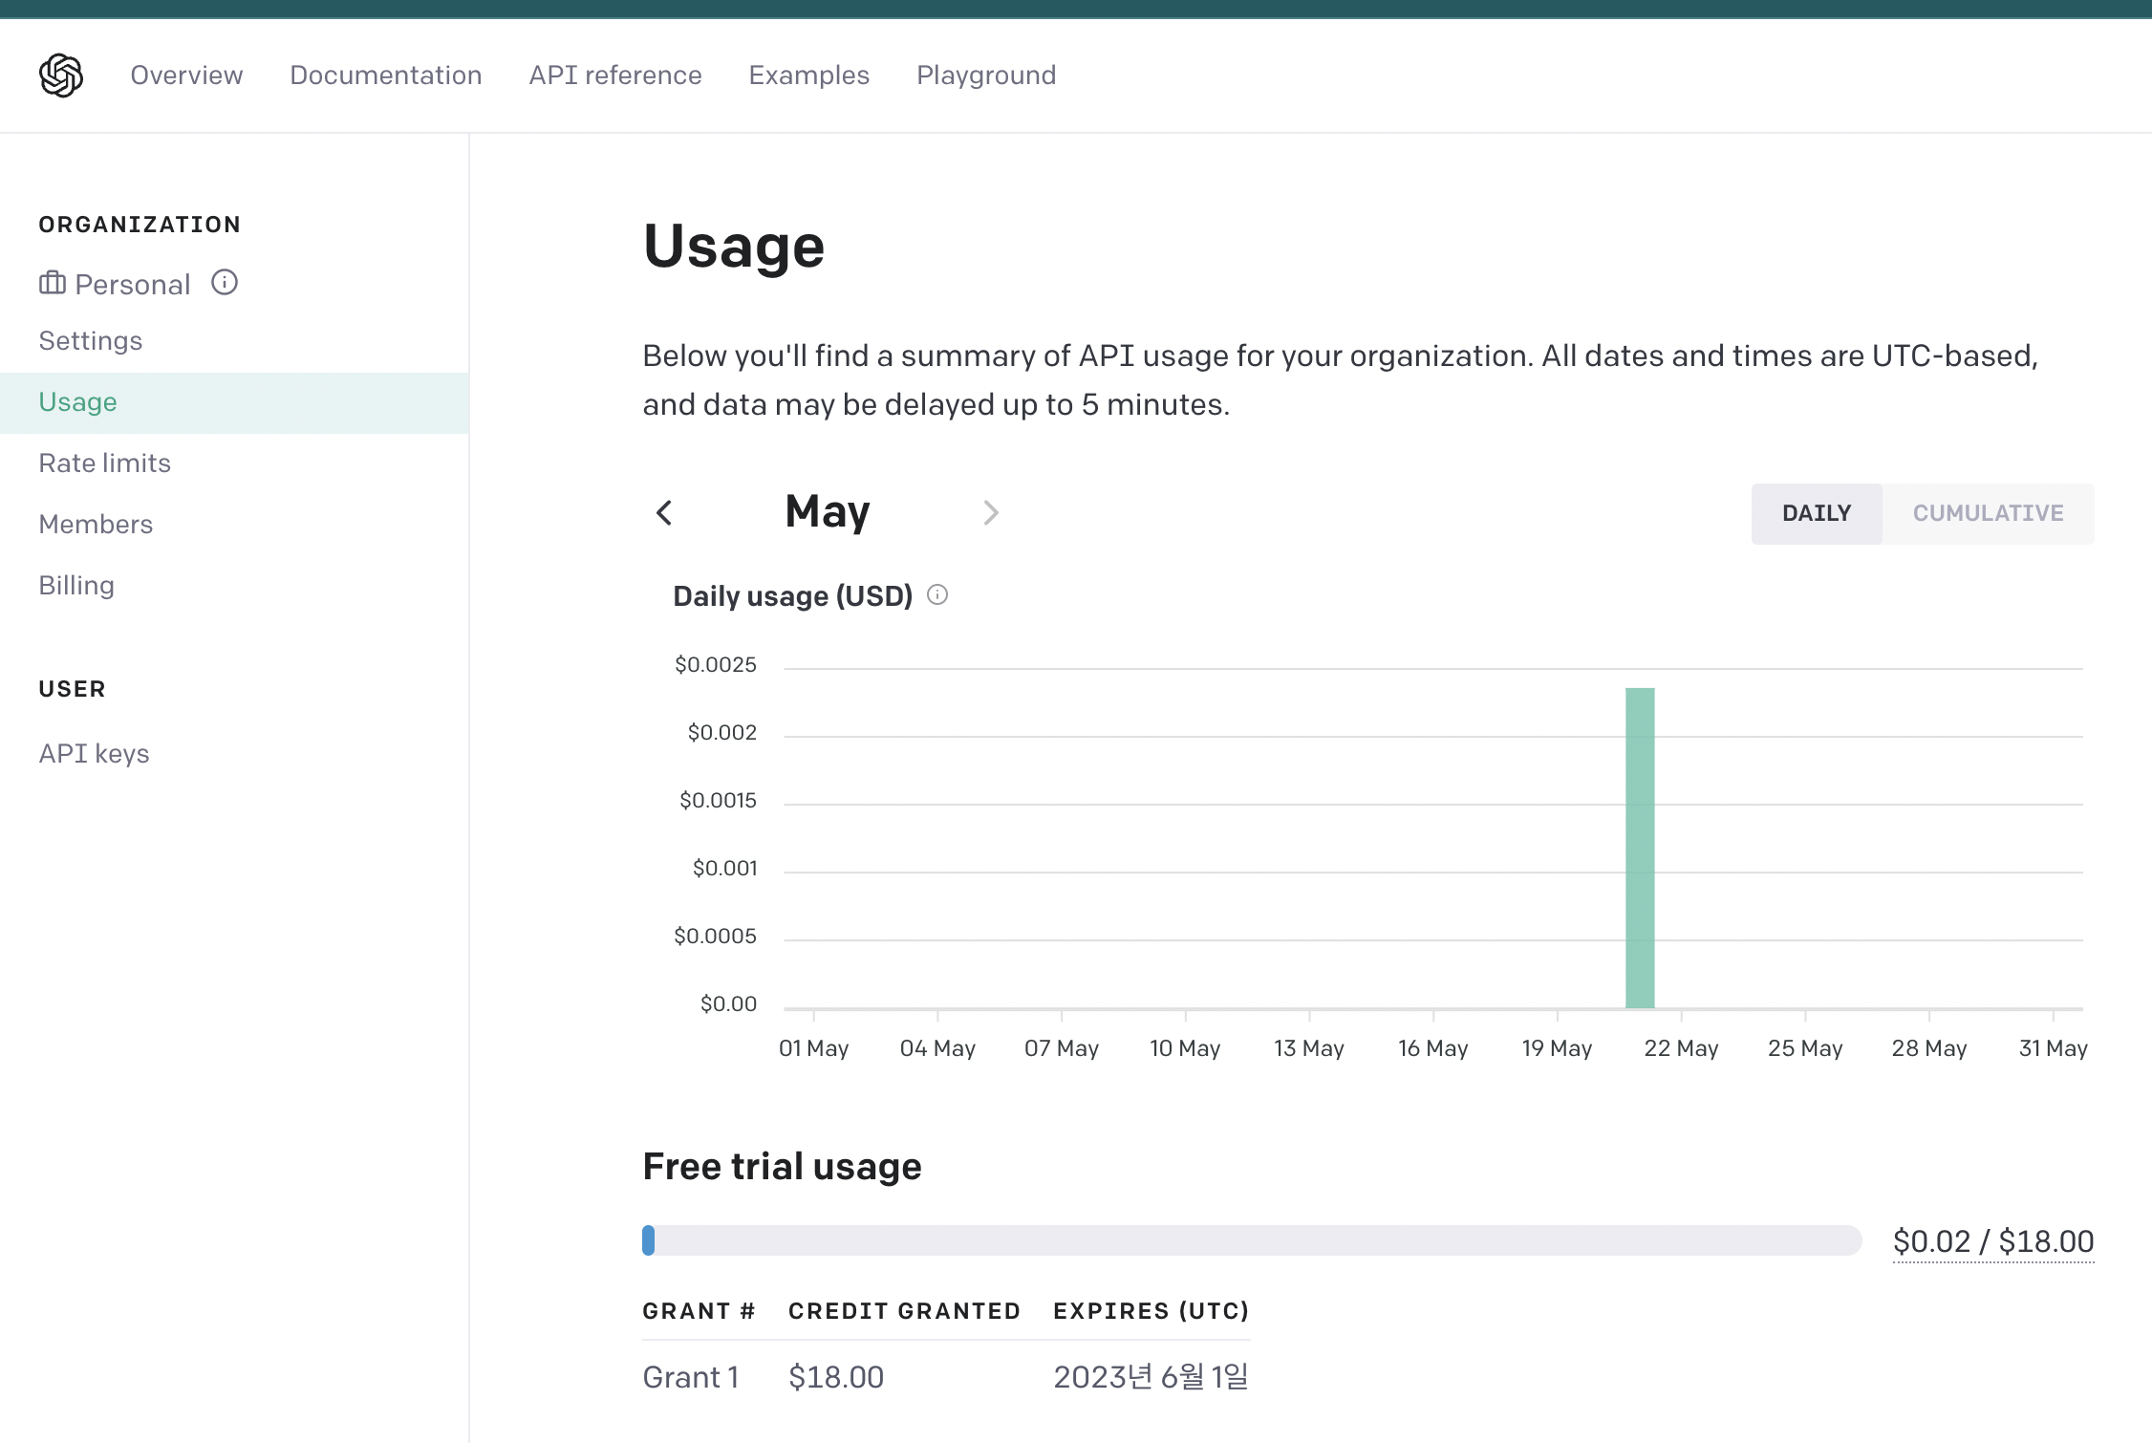Image resolution: width=2152 pixels, height=1443 pixels.
Task: Click the OpenAI logo icon
Action: click(x=61, y=75)
